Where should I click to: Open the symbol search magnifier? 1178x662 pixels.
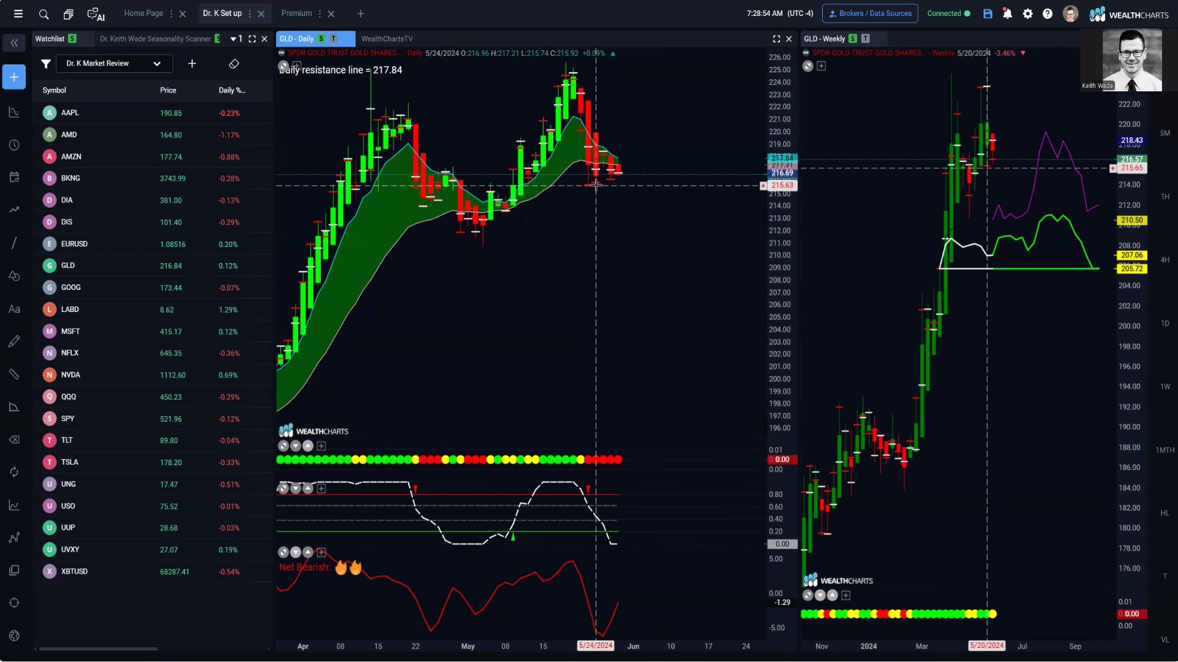coord(44,13)
